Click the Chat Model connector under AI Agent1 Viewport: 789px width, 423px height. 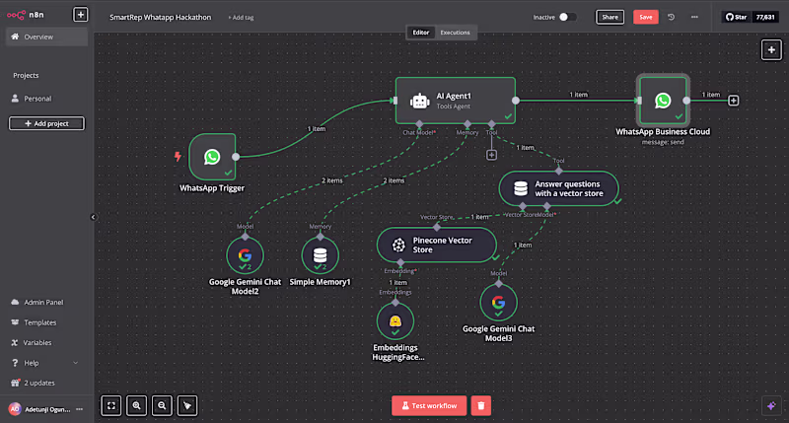pyautogui.click(x=419, y=123)
